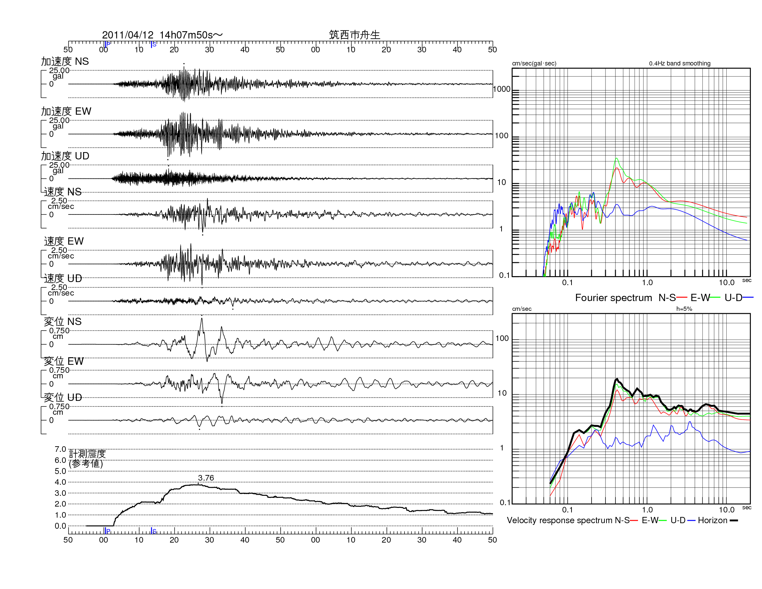Click the red N-S legend line of Fourier spectrum

click(x=682, y=298)
